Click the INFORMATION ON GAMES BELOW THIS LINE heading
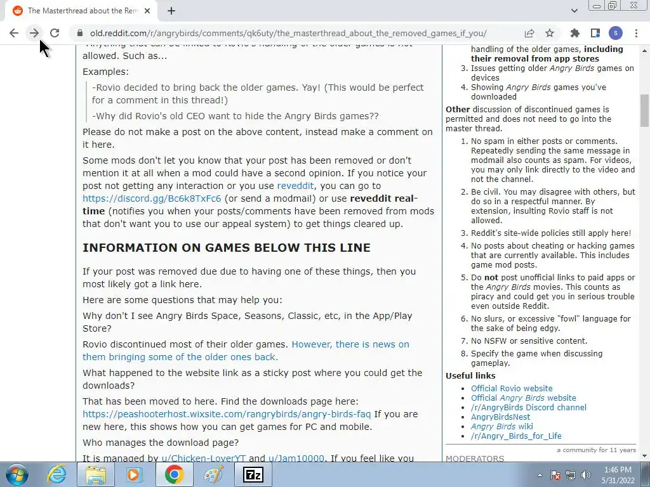The height and width of the screenshot is (487, 650). click(227, 248)
